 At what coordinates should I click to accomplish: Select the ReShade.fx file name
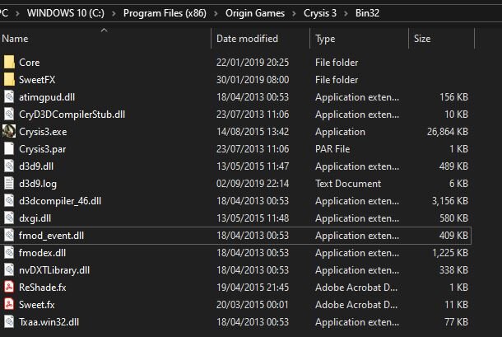pos(43,288)
